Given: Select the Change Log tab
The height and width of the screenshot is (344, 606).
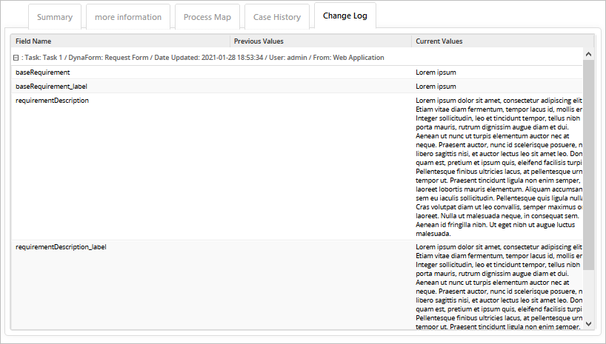Looking at the screenshot, I should point(345,16).
